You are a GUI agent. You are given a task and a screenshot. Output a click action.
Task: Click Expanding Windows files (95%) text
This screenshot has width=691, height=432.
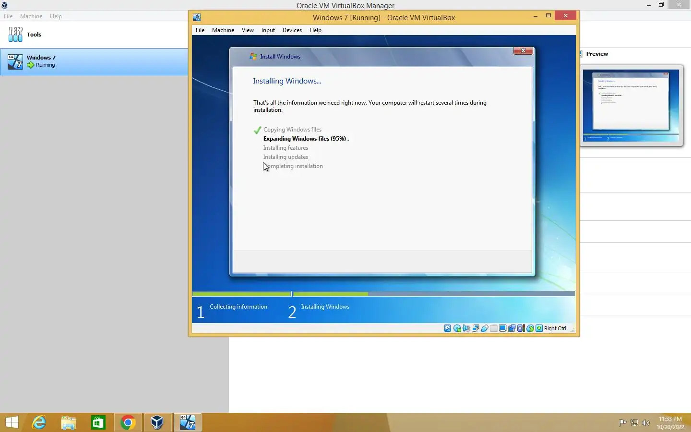[306, 139]
